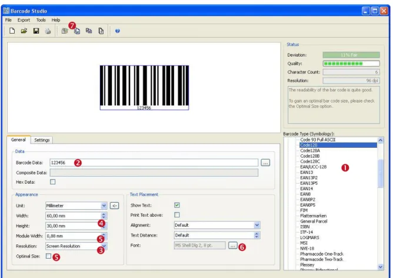The width and height of the screenshot is (393, 278).
Task: Toggle the Hex Data checkbox
Action: click(52, 181)
